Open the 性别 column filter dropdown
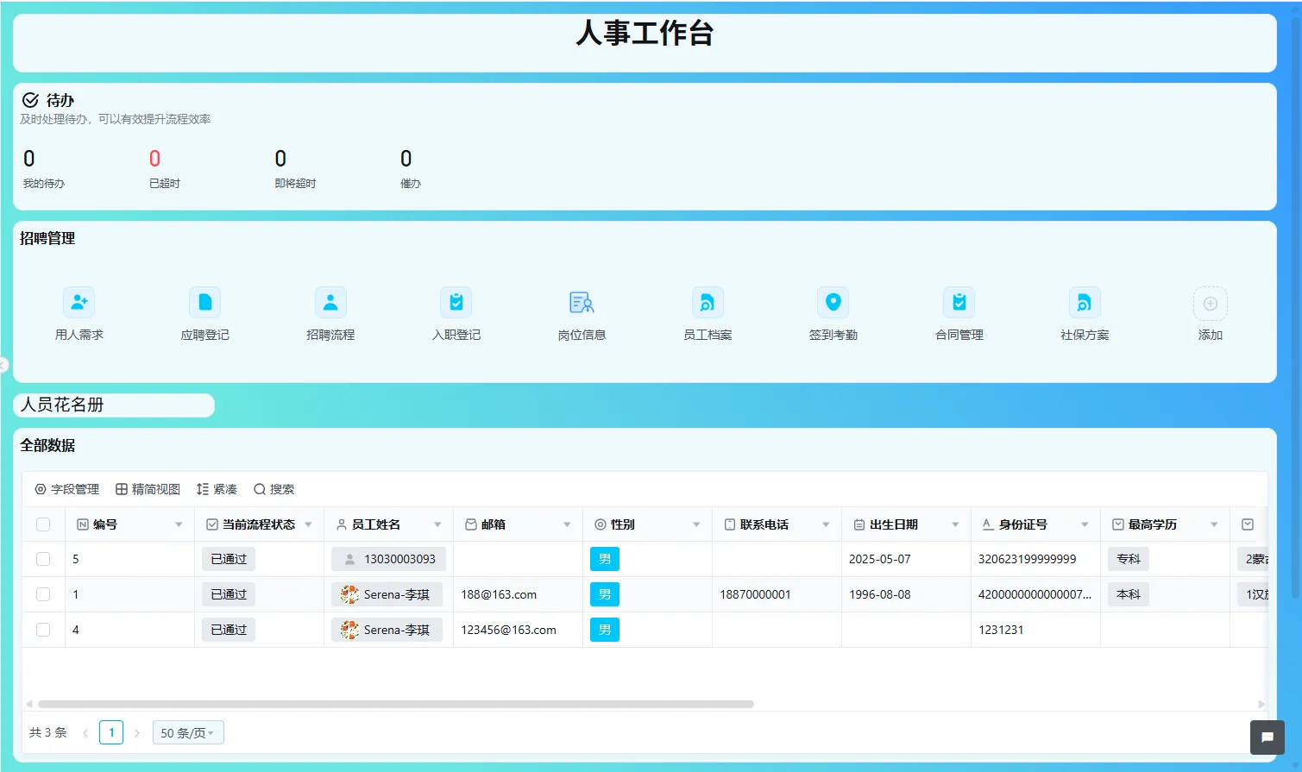Image resolution: width=1302 pixels, height=772 pixels. [697, 524]
